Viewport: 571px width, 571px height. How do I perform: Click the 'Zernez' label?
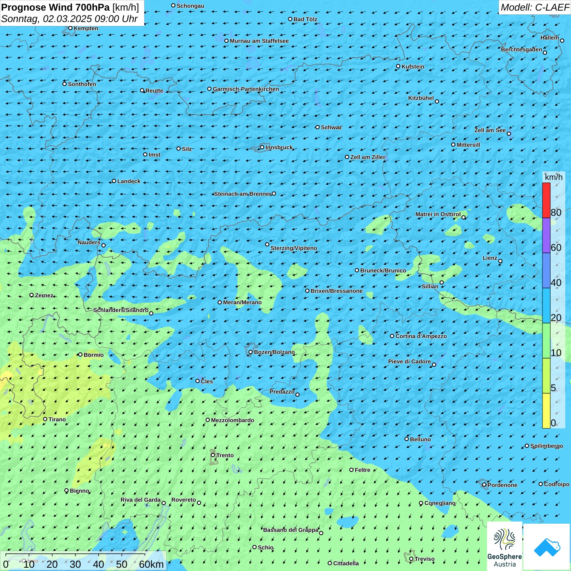pyautogui.click(x=44, y=295)
